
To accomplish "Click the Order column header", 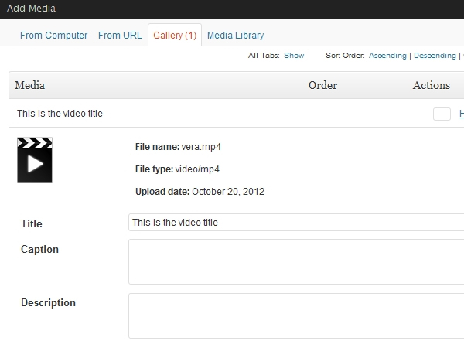I will coord(322,85).
